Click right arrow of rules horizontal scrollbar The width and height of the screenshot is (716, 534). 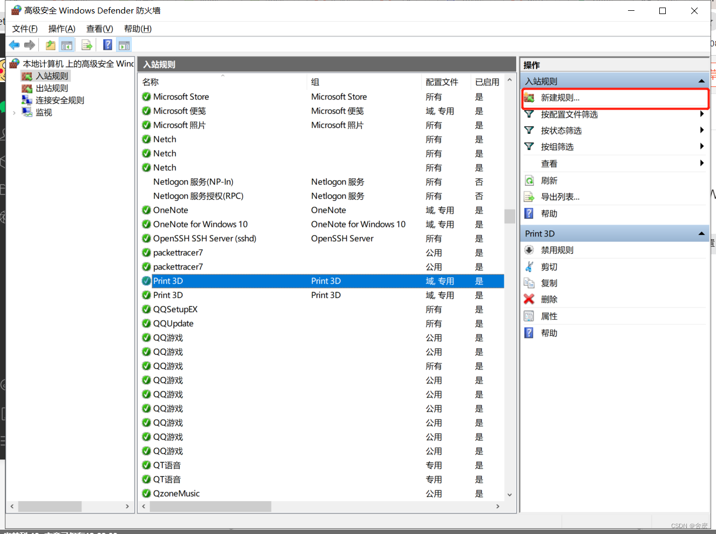pyautogui.click(x=497, y=506)
